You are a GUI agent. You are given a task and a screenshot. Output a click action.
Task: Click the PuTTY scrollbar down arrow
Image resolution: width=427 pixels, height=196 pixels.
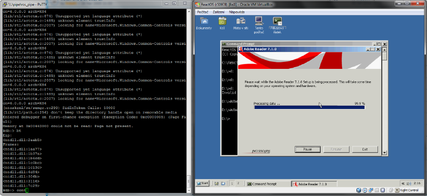(189, 190)
